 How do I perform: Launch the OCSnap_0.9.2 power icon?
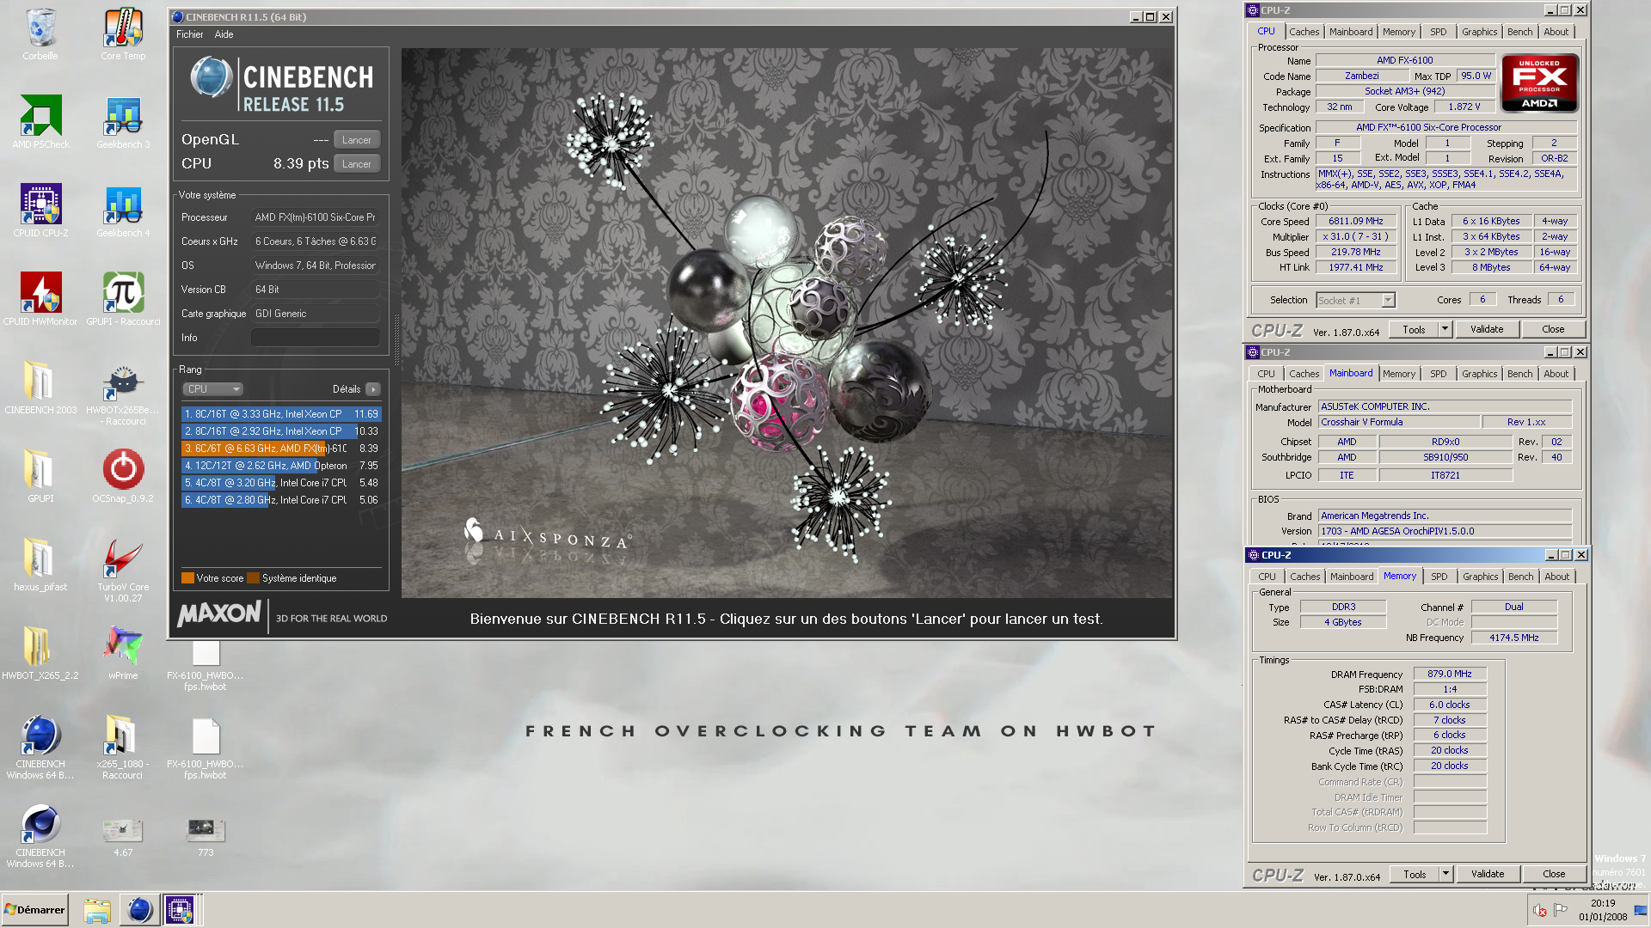pos(123,477)
